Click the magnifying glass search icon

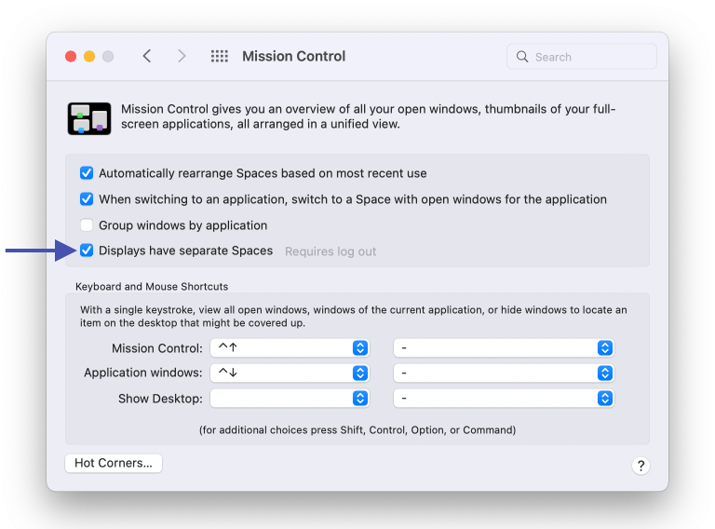click(x=522, y=57)
